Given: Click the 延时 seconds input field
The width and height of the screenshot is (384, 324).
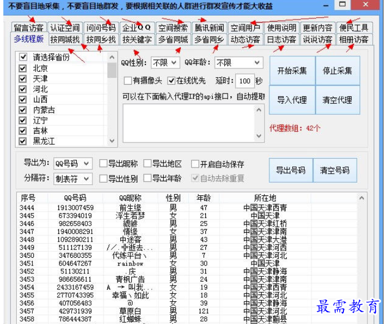Looking at the screenshot, I should point(245,81).
